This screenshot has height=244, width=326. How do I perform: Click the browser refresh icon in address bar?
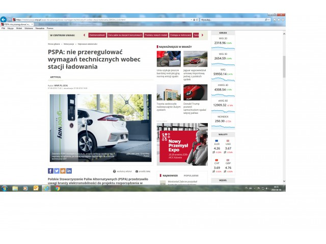[197, 19]
